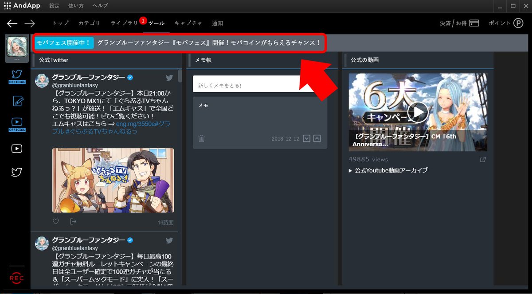This screenshot has height=294, width=532.
Task: Open the 使い方 menu
Action: (x=76, y=6)
